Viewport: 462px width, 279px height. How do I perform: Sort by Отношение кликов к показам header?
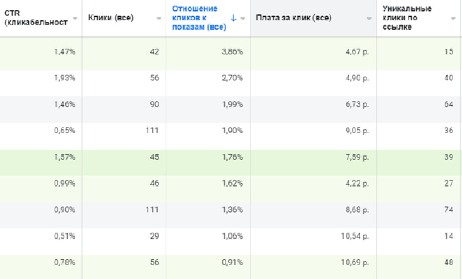[199, 18]
